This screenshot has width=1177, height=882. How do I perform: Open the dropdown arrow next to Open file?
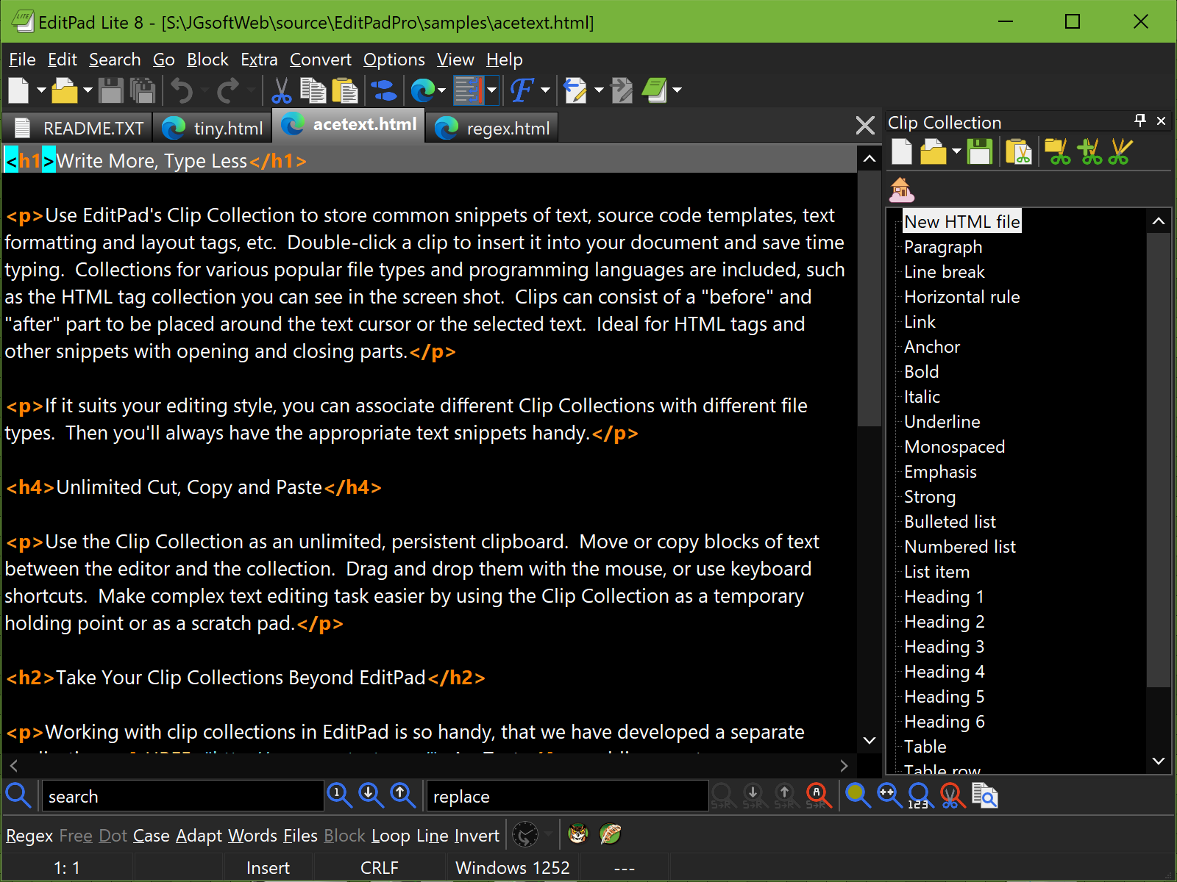click(x=88, y=90)
